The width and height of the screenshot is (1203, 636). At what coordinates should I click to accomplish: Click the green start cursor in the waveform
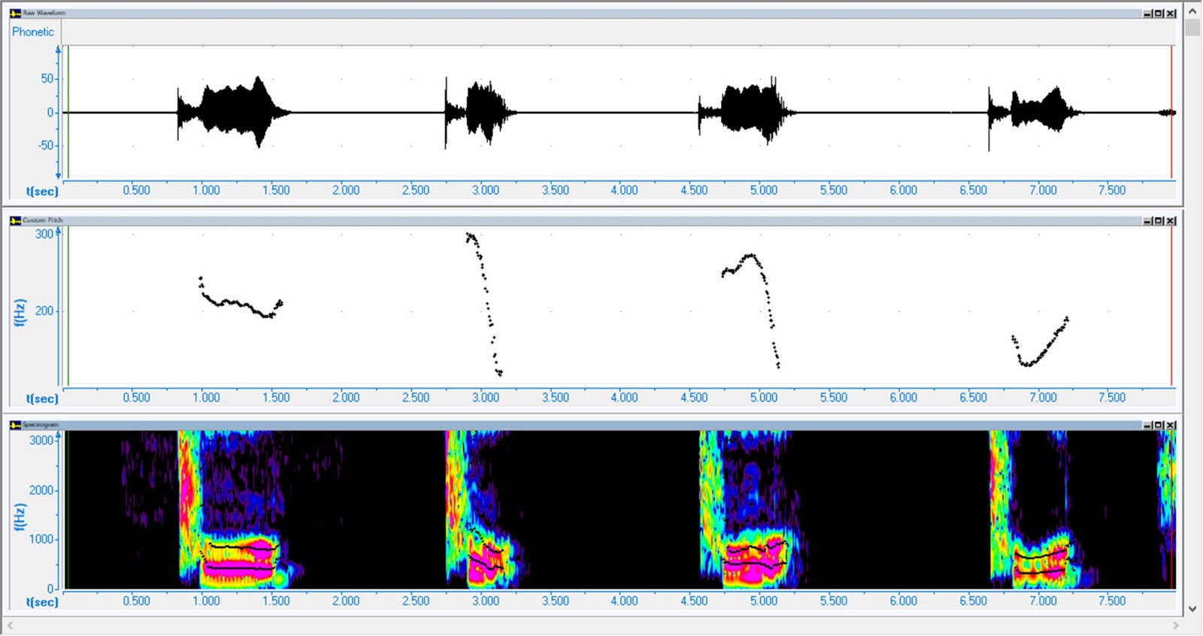(68, 113)
